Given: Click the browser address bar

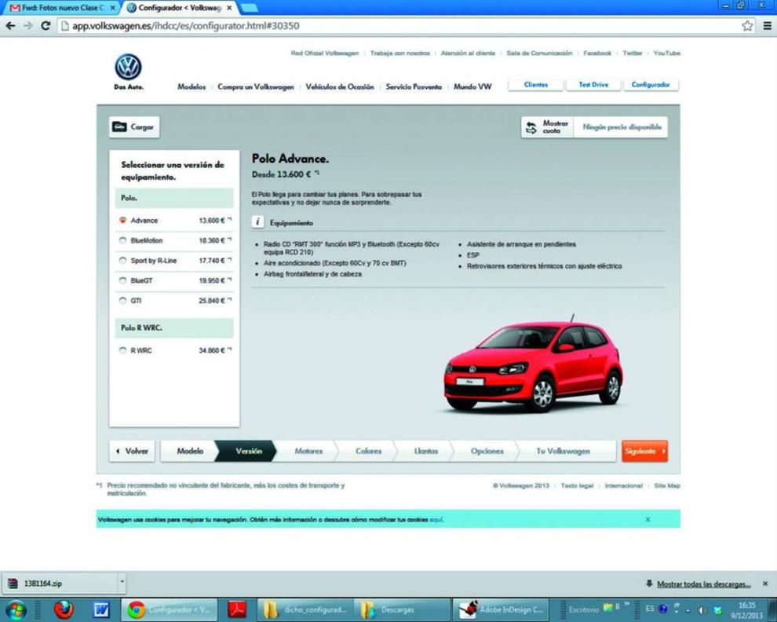Looking at the screenshot, I should 399,26.
